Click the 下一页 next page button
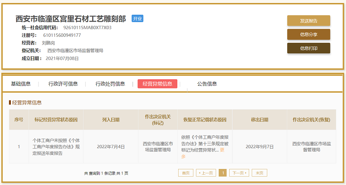This screenshot has height=185, width=346. pos(239,173)
